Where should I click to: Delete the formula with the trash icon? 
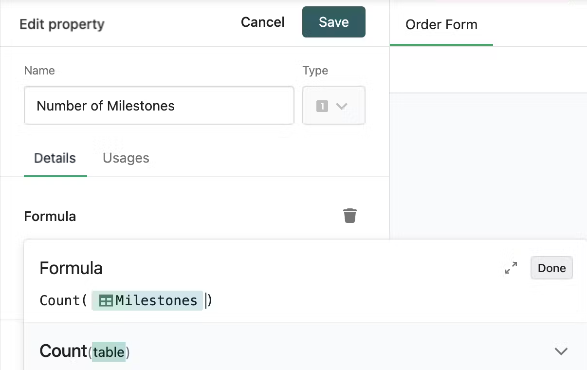(350, 216)
